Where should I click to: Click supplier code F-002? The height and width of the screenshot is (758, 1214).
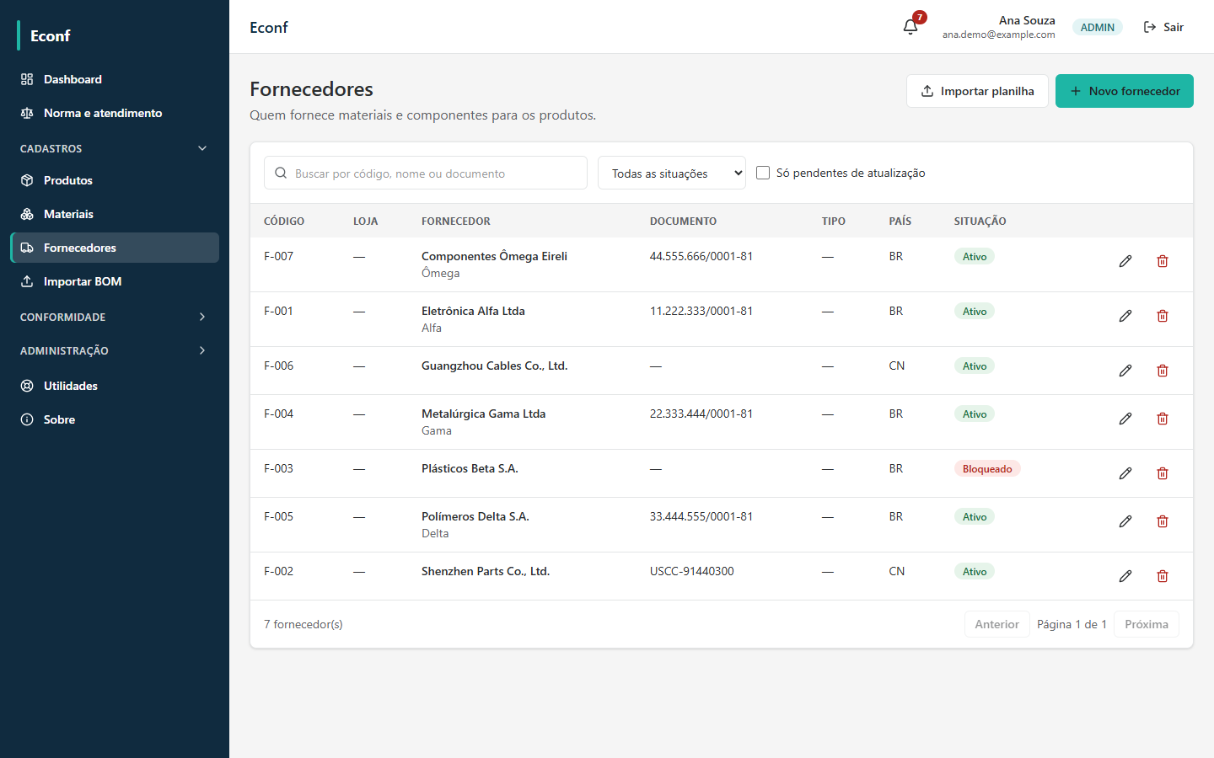[x=279, y=571]
